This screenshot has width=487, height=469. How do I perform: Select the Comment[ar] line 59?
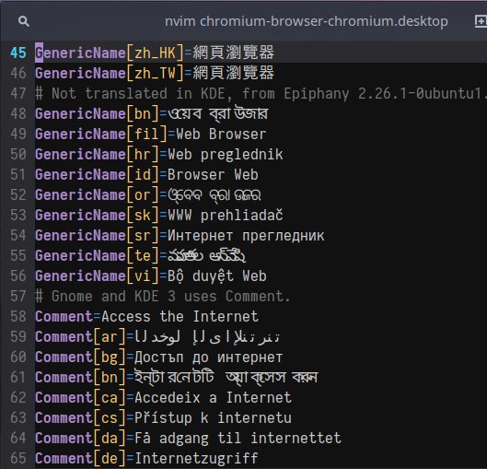point(157,337)
